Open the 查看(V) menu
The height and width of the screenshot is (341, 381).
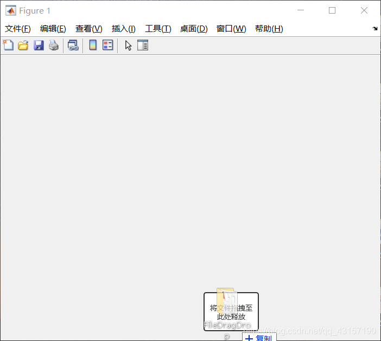click(88, 29)
